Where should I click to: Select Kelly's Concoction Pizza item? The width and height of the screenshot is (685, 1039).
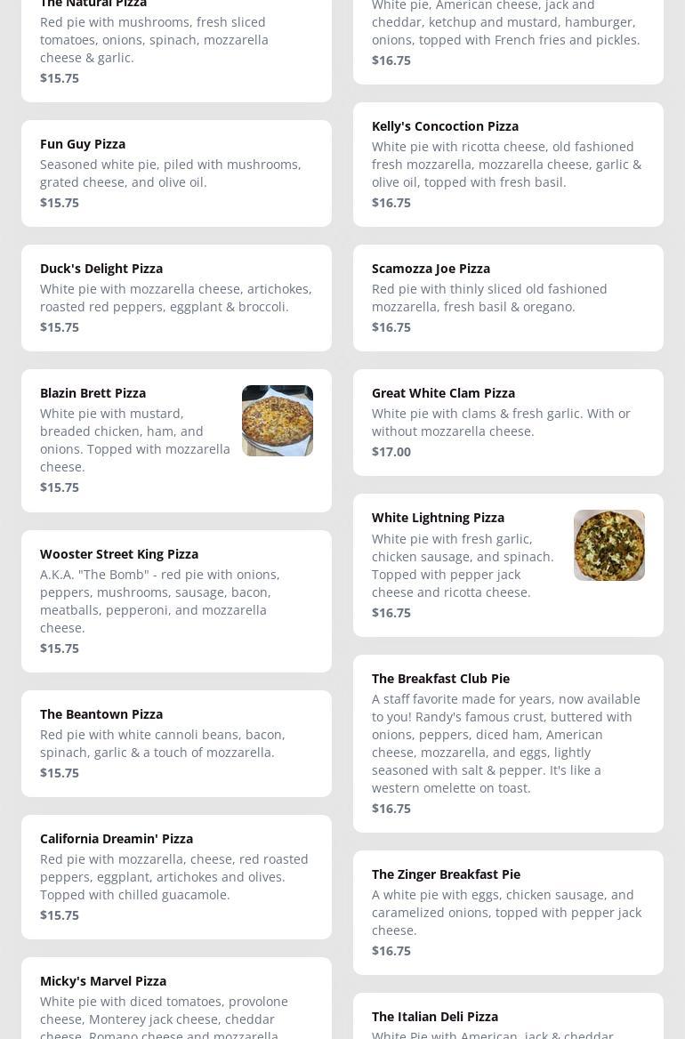(x=508, y=165)
